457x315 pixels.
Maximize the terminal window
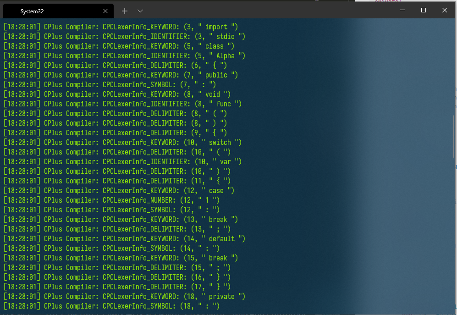click(x=424, y=10)
